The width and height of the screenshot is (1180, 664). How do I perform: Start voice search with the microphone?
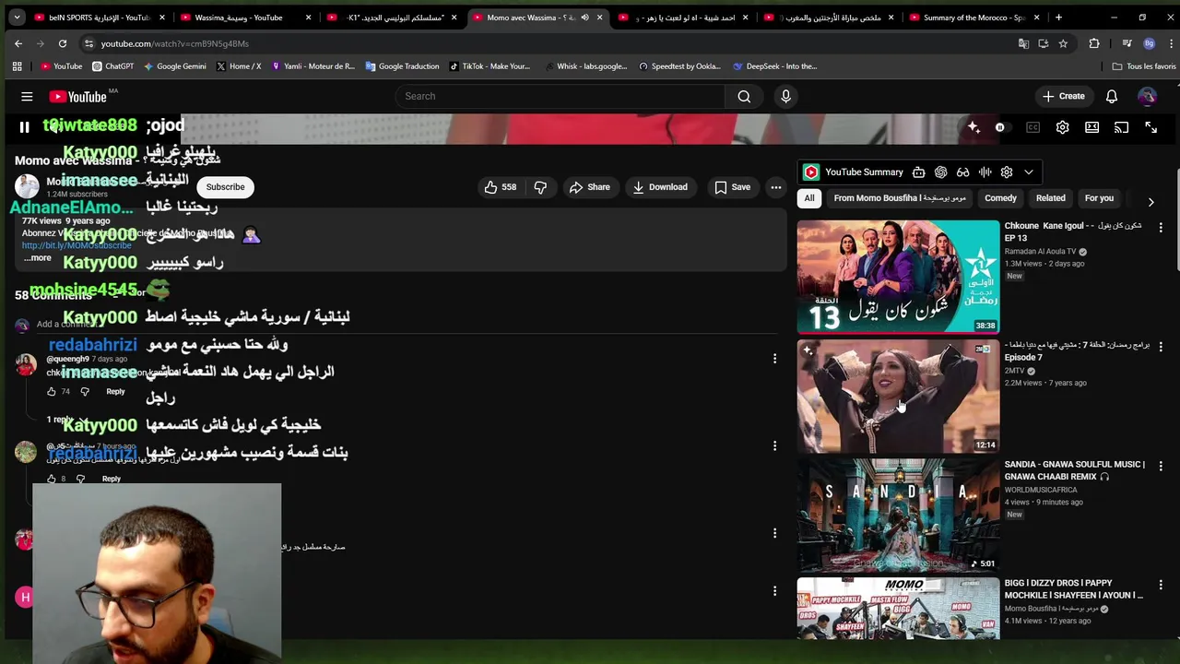[x=785, y=96]
